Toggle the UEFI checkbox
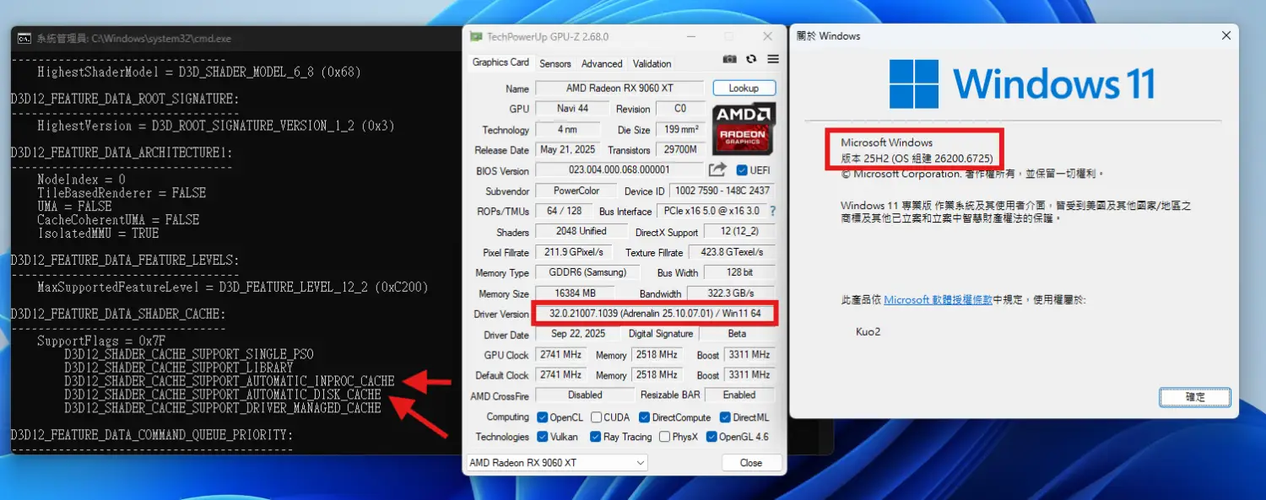 (x=742, y=170)
